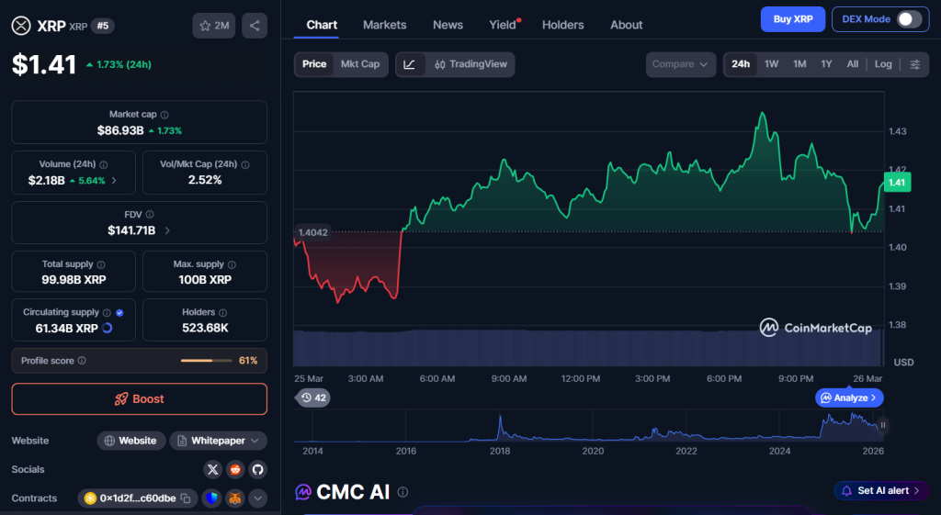This screenshot has height=515, width=941.
Task: Open the Compare dropdown
Action: (680, 64)
